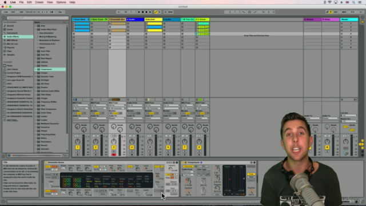Open track 2 MIDI channel dropdown
This screenshot has height=206, width=366.
[x=99, y=108]
